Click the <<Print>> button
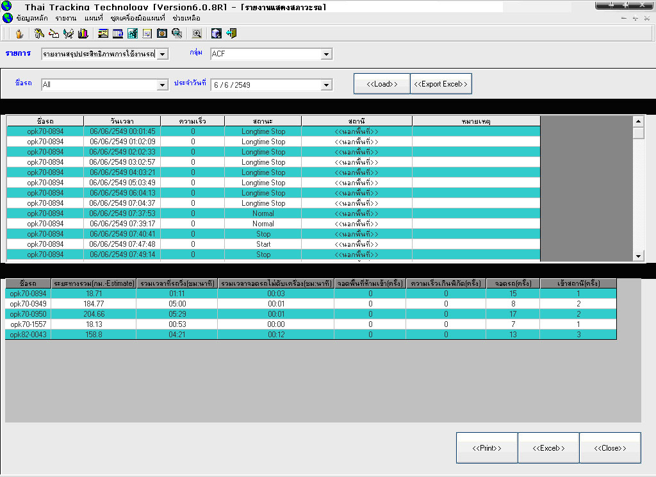This screenshot has width=656, height=477. click(487, 448)
